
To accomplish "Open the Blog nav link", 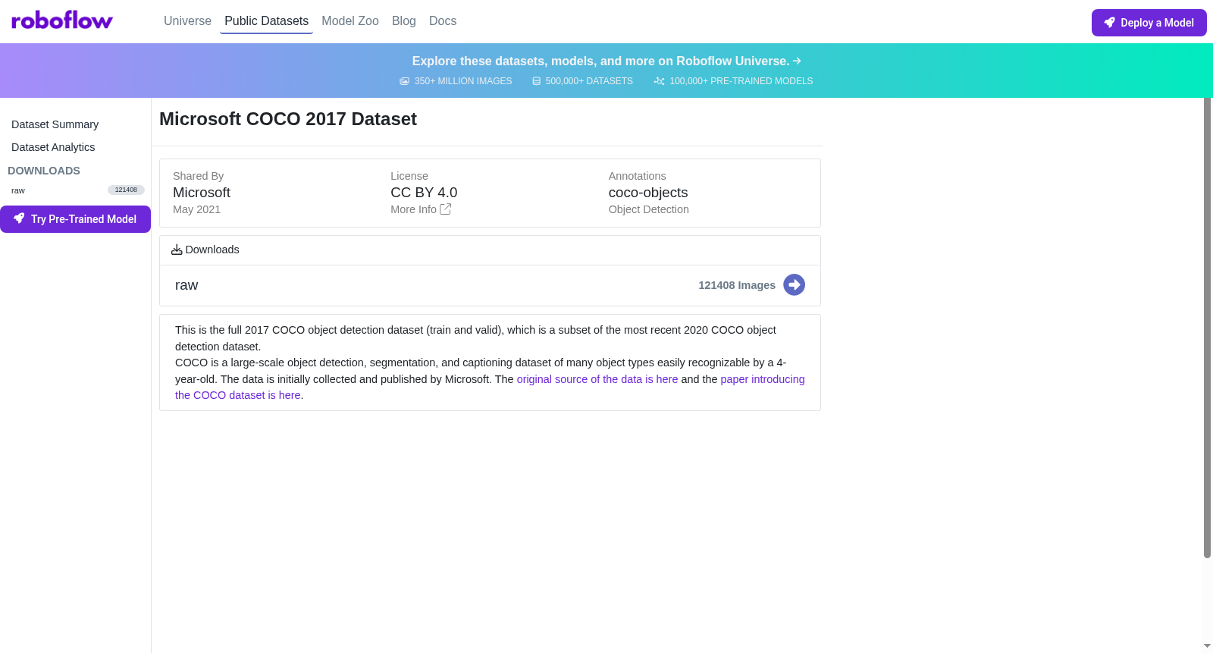I will pyautogui.click(x=404, y=21).
